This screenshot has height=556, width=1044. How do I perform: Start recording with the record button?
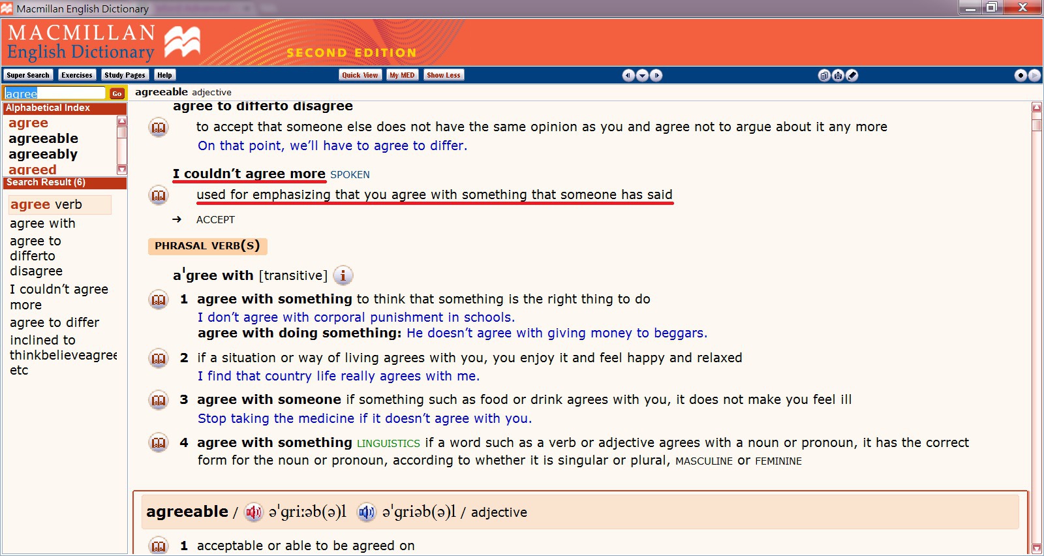(x=1021, y=75)
